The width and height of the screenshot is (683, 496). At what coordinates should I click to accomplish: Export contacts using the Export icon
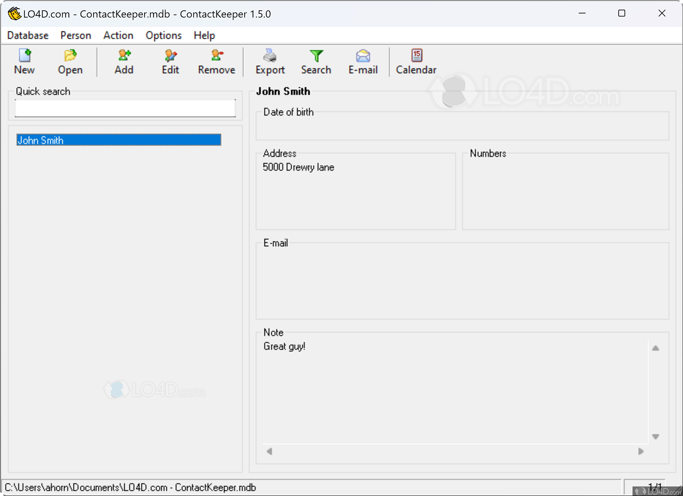point(270,62)
